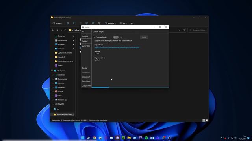Viewport: 252px width, 141px height.
Task: Click the Scarab app icon in title bar
Action: [x=83, y=27]
